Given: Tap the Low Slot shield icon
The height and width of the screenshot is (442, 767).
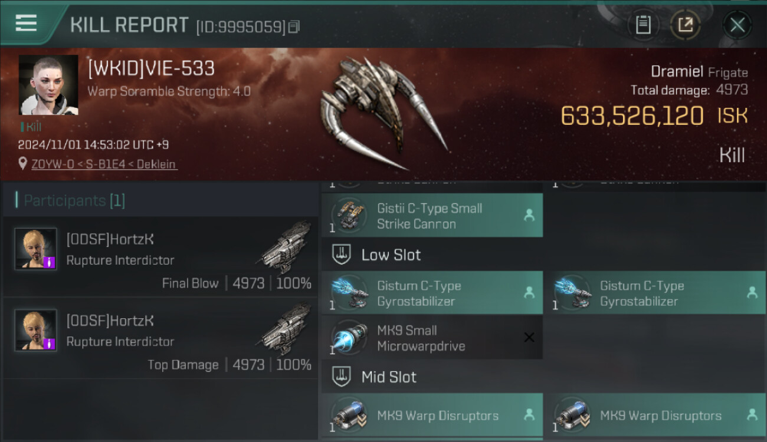Looking at the screenshot, I should [341, 255].
